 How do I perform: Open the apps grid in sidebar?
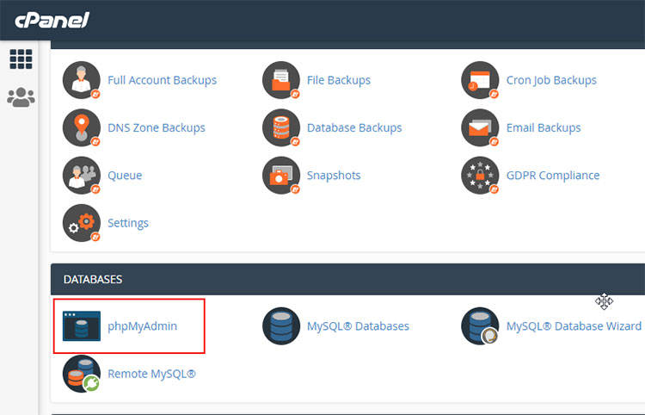pyautogui.click(x=20, y=59)
